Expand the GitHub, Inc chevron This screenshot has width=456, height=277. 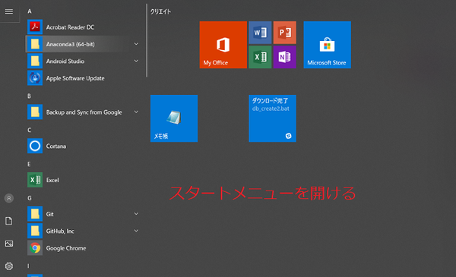click(x=136, y=231)
